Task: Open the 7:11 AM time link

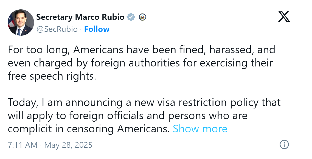Action: click(23, 145)
